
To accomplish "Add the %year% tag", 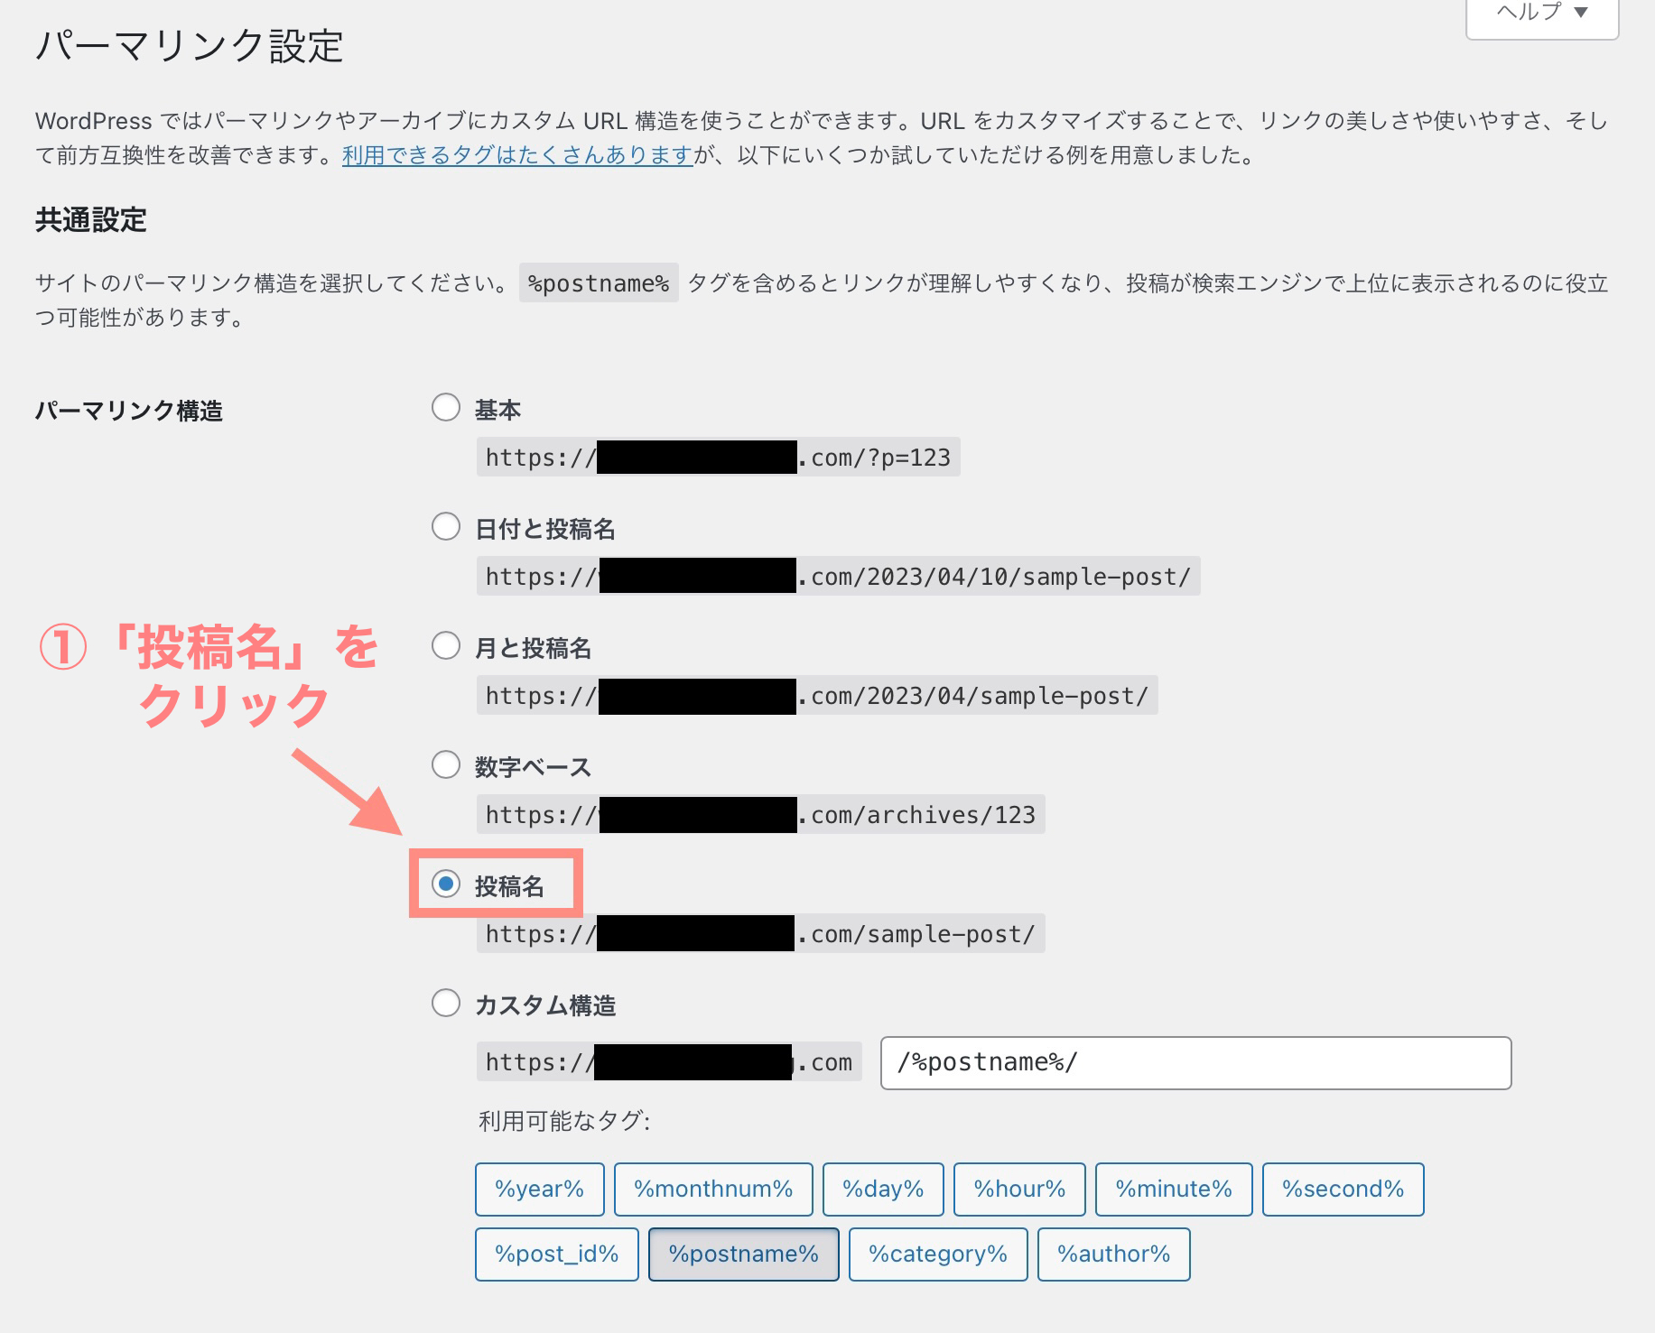I will 539,1190.
